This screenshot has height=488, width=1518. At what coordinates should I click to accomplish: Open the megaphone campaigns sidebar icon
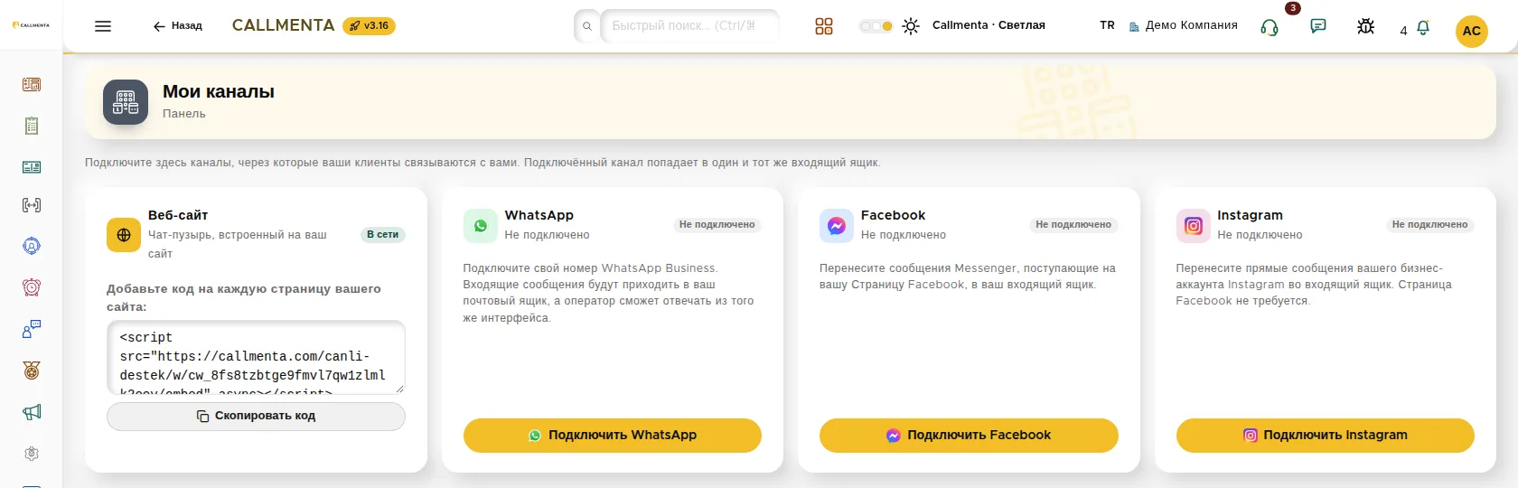tap(32, 412)
